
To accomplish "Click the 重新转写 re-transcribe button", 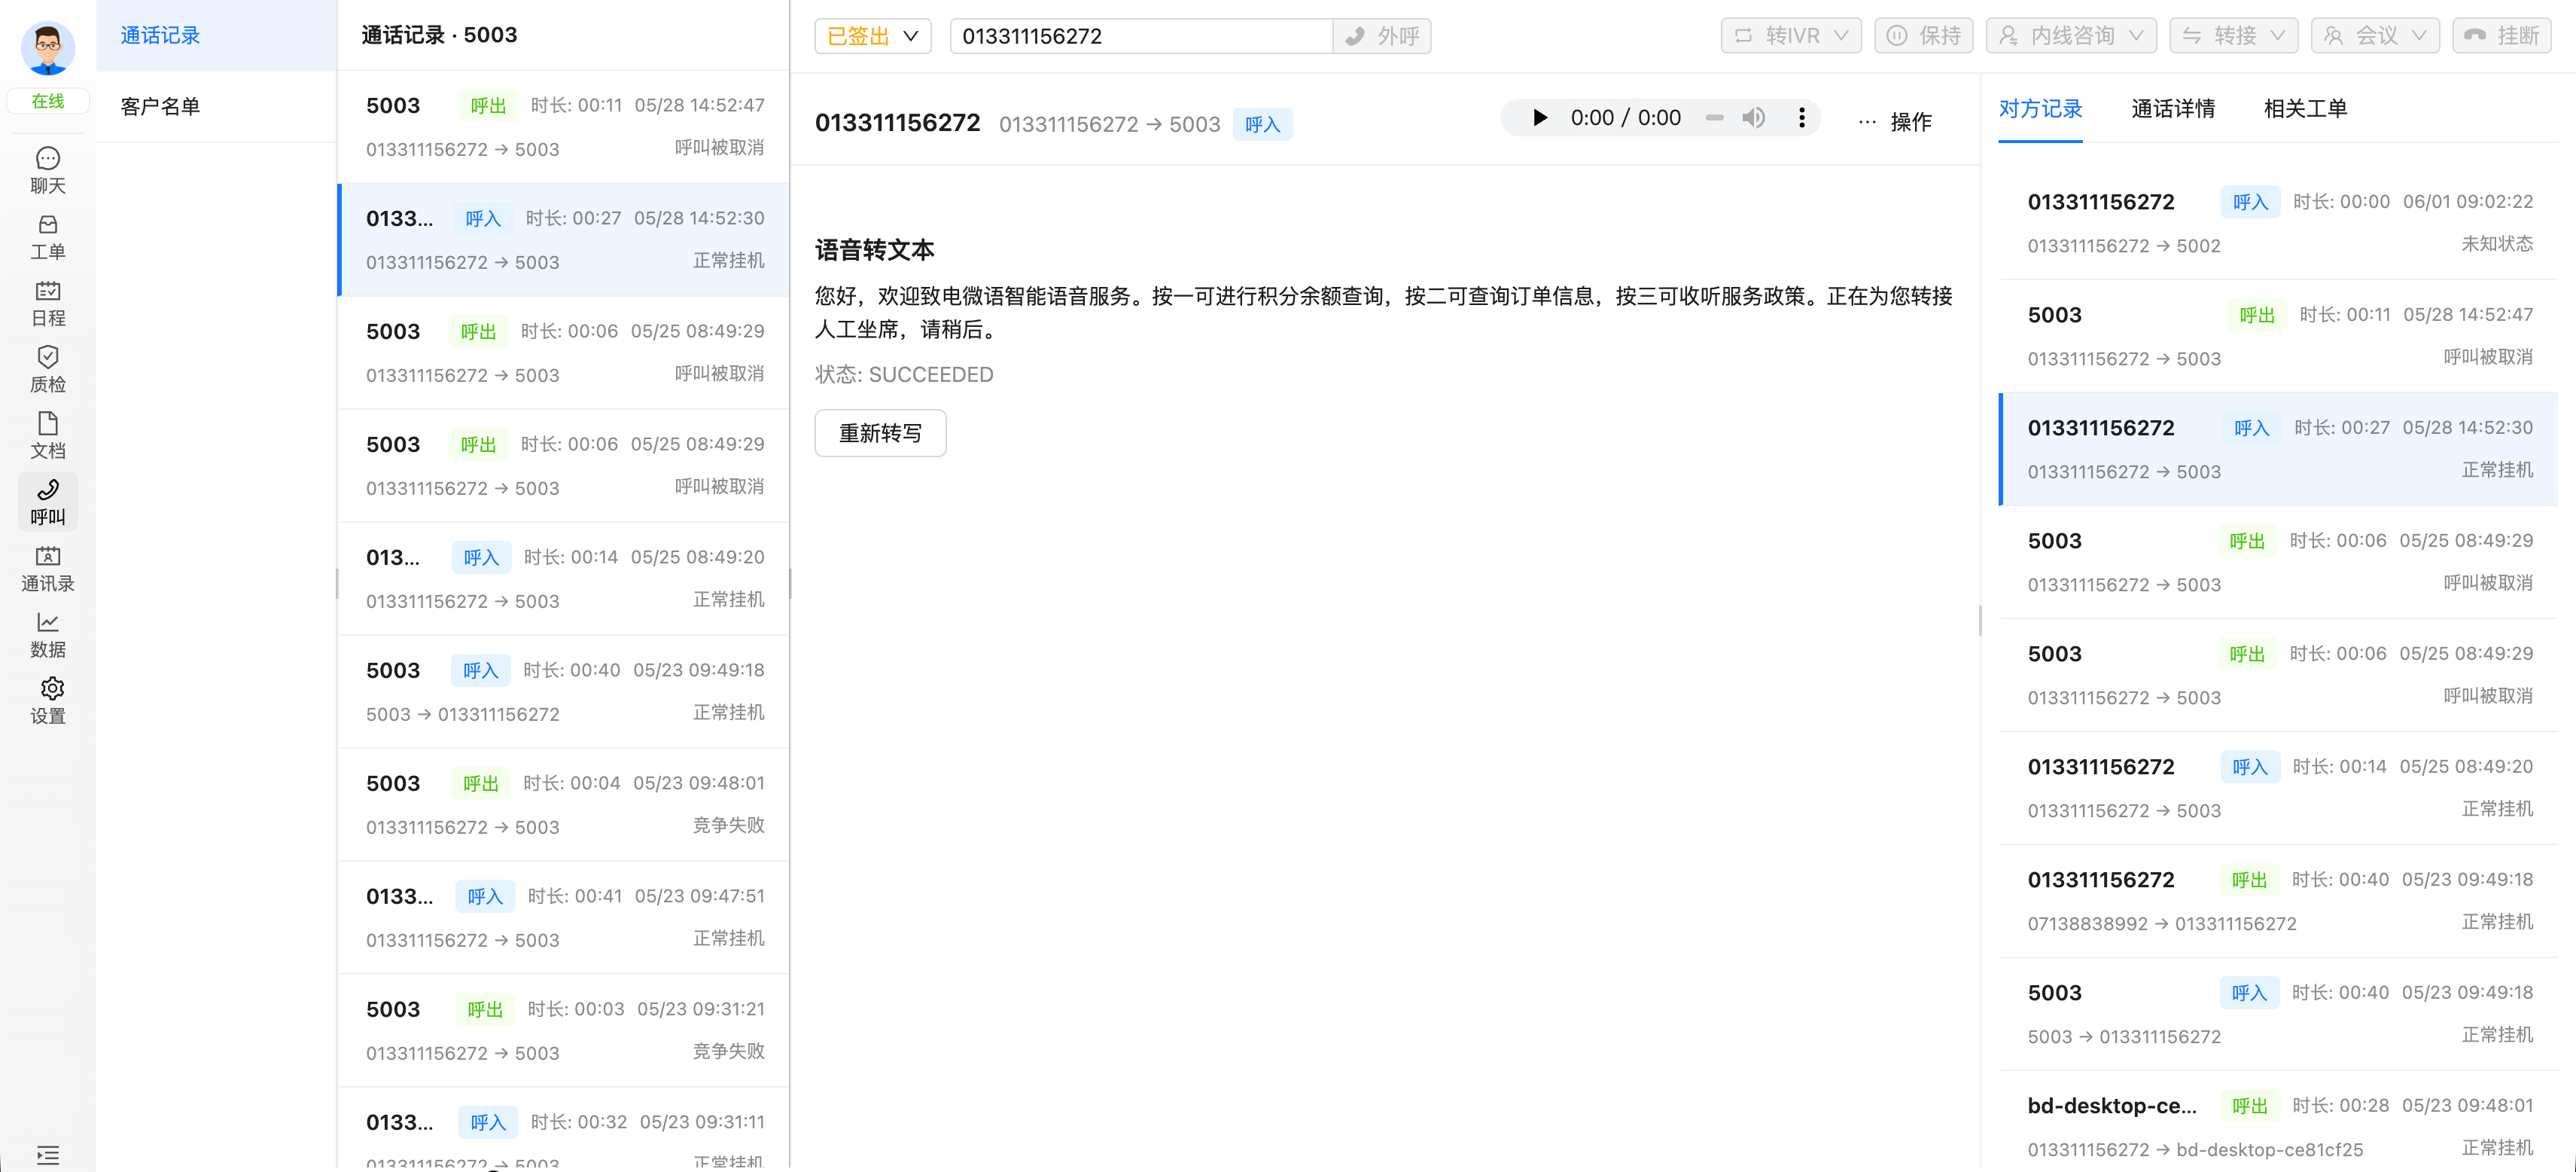I will pyautogui.click(x=880, y=433).
